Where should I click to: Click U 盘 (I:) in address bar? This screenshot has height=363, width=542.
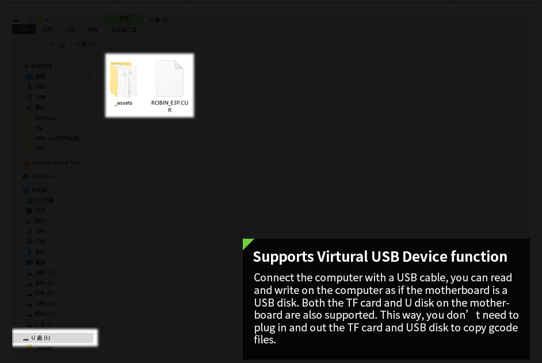click(x=85, y=45)
